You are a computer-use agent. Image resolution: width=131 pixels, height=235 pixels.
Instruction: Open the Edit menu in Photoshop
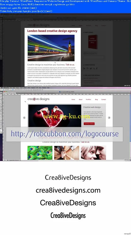click(14, 88)
